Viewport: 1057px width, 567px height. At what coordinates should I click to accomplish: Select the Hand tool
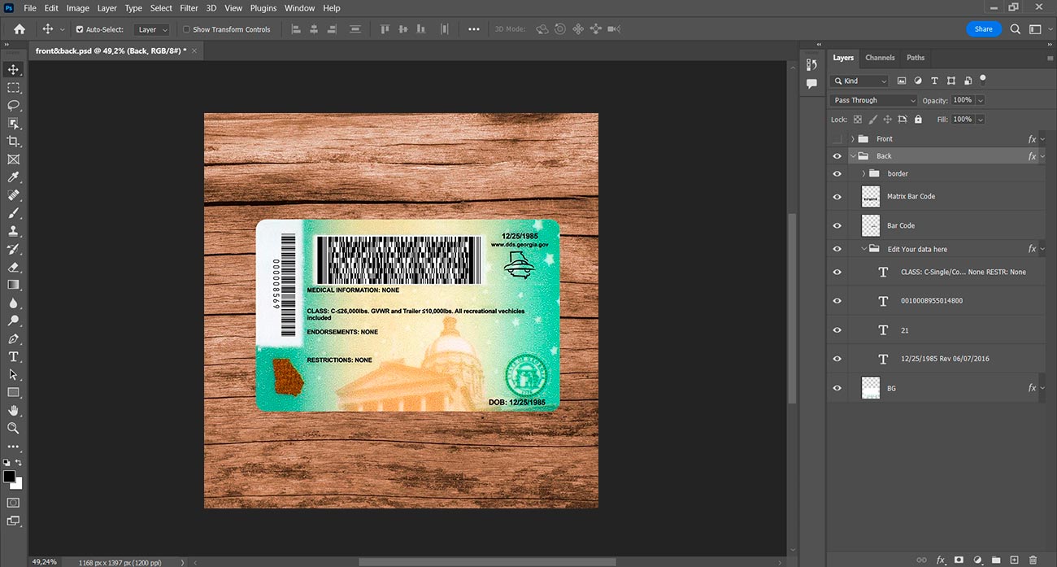(x=13, y=411)
